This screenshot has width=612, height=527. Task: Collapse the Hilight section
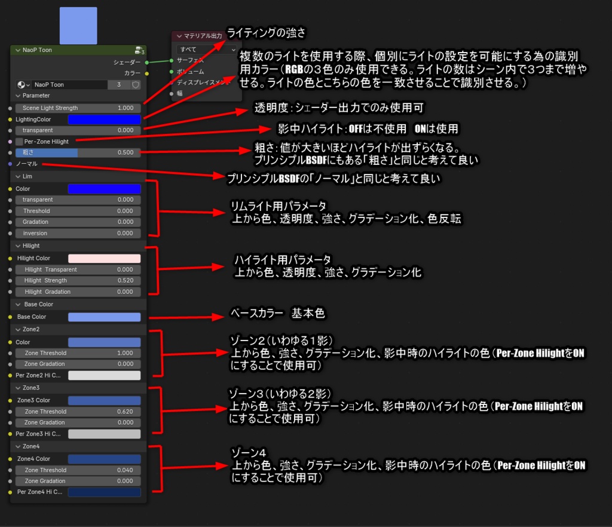coord(18,245)
